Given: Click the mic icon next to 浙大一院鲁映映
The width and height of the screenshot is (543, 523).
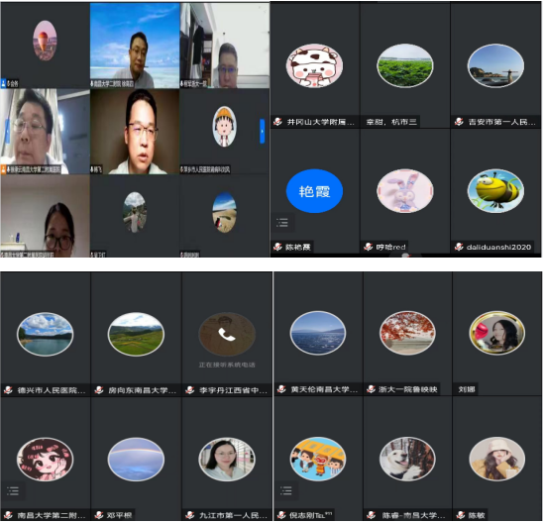Looking at the screenshot, I should (x=371, y=389).
